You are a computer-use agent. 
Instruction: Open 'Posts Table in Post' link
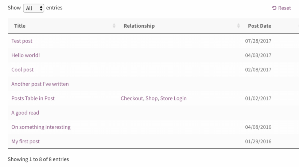coord(33,98)
